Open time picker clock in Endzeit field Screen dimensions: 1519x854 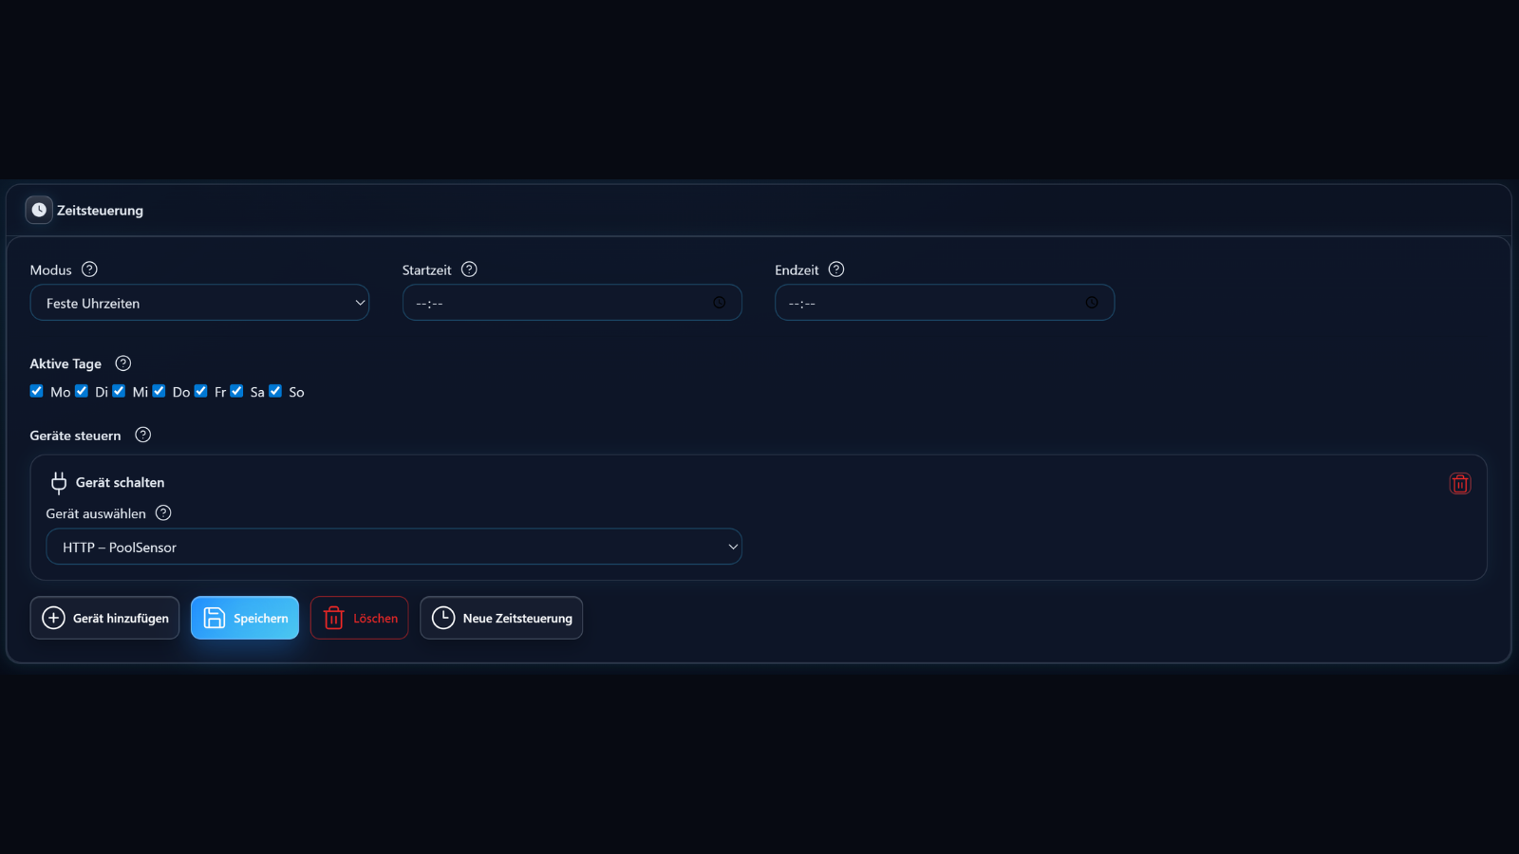pyautogui.click(x=1092, y=303)
